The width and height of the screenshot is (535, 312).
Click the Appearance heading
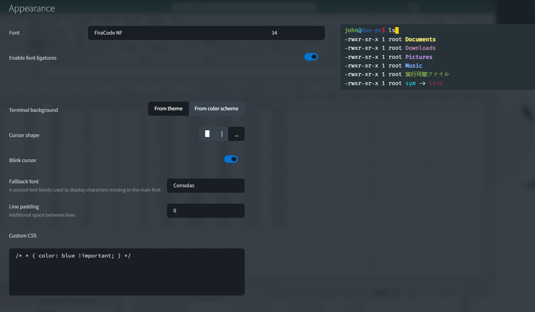pos(32,8)
